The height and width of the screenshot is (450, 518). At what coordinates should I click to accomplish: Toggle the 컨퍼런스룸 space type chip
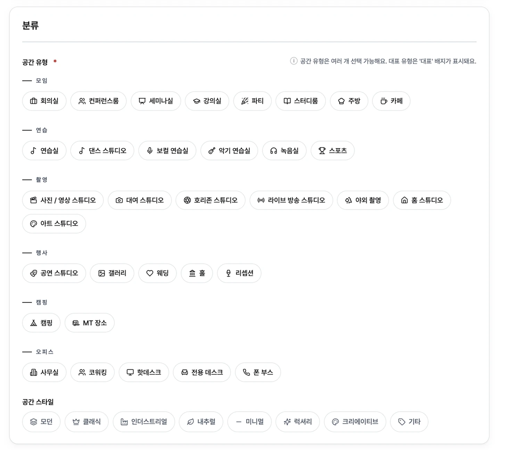click(98, 101)
